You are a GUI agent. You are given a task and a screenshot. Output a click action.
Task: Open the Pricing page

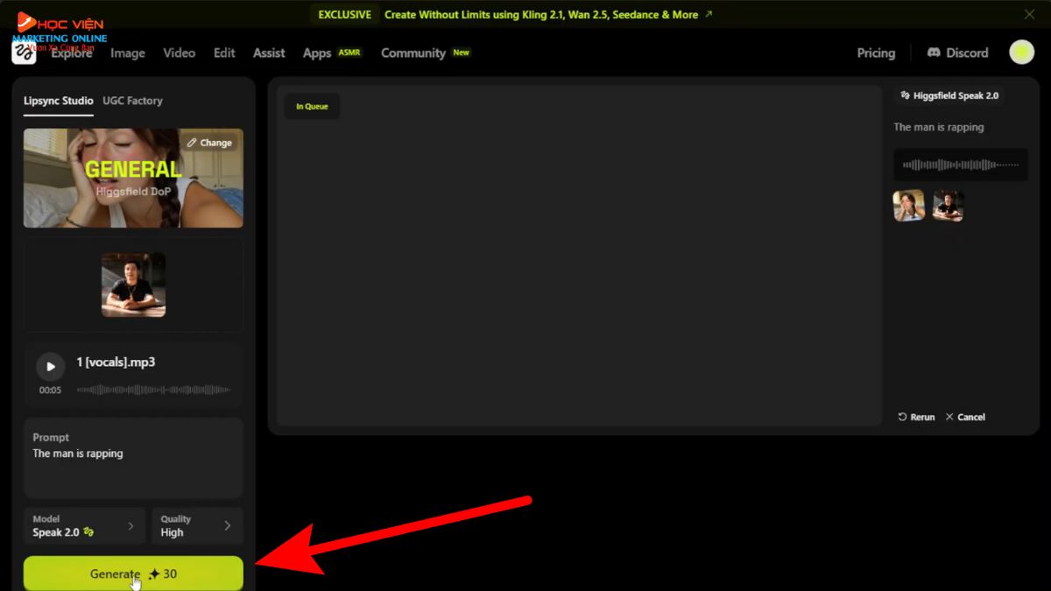pos(876,53)
